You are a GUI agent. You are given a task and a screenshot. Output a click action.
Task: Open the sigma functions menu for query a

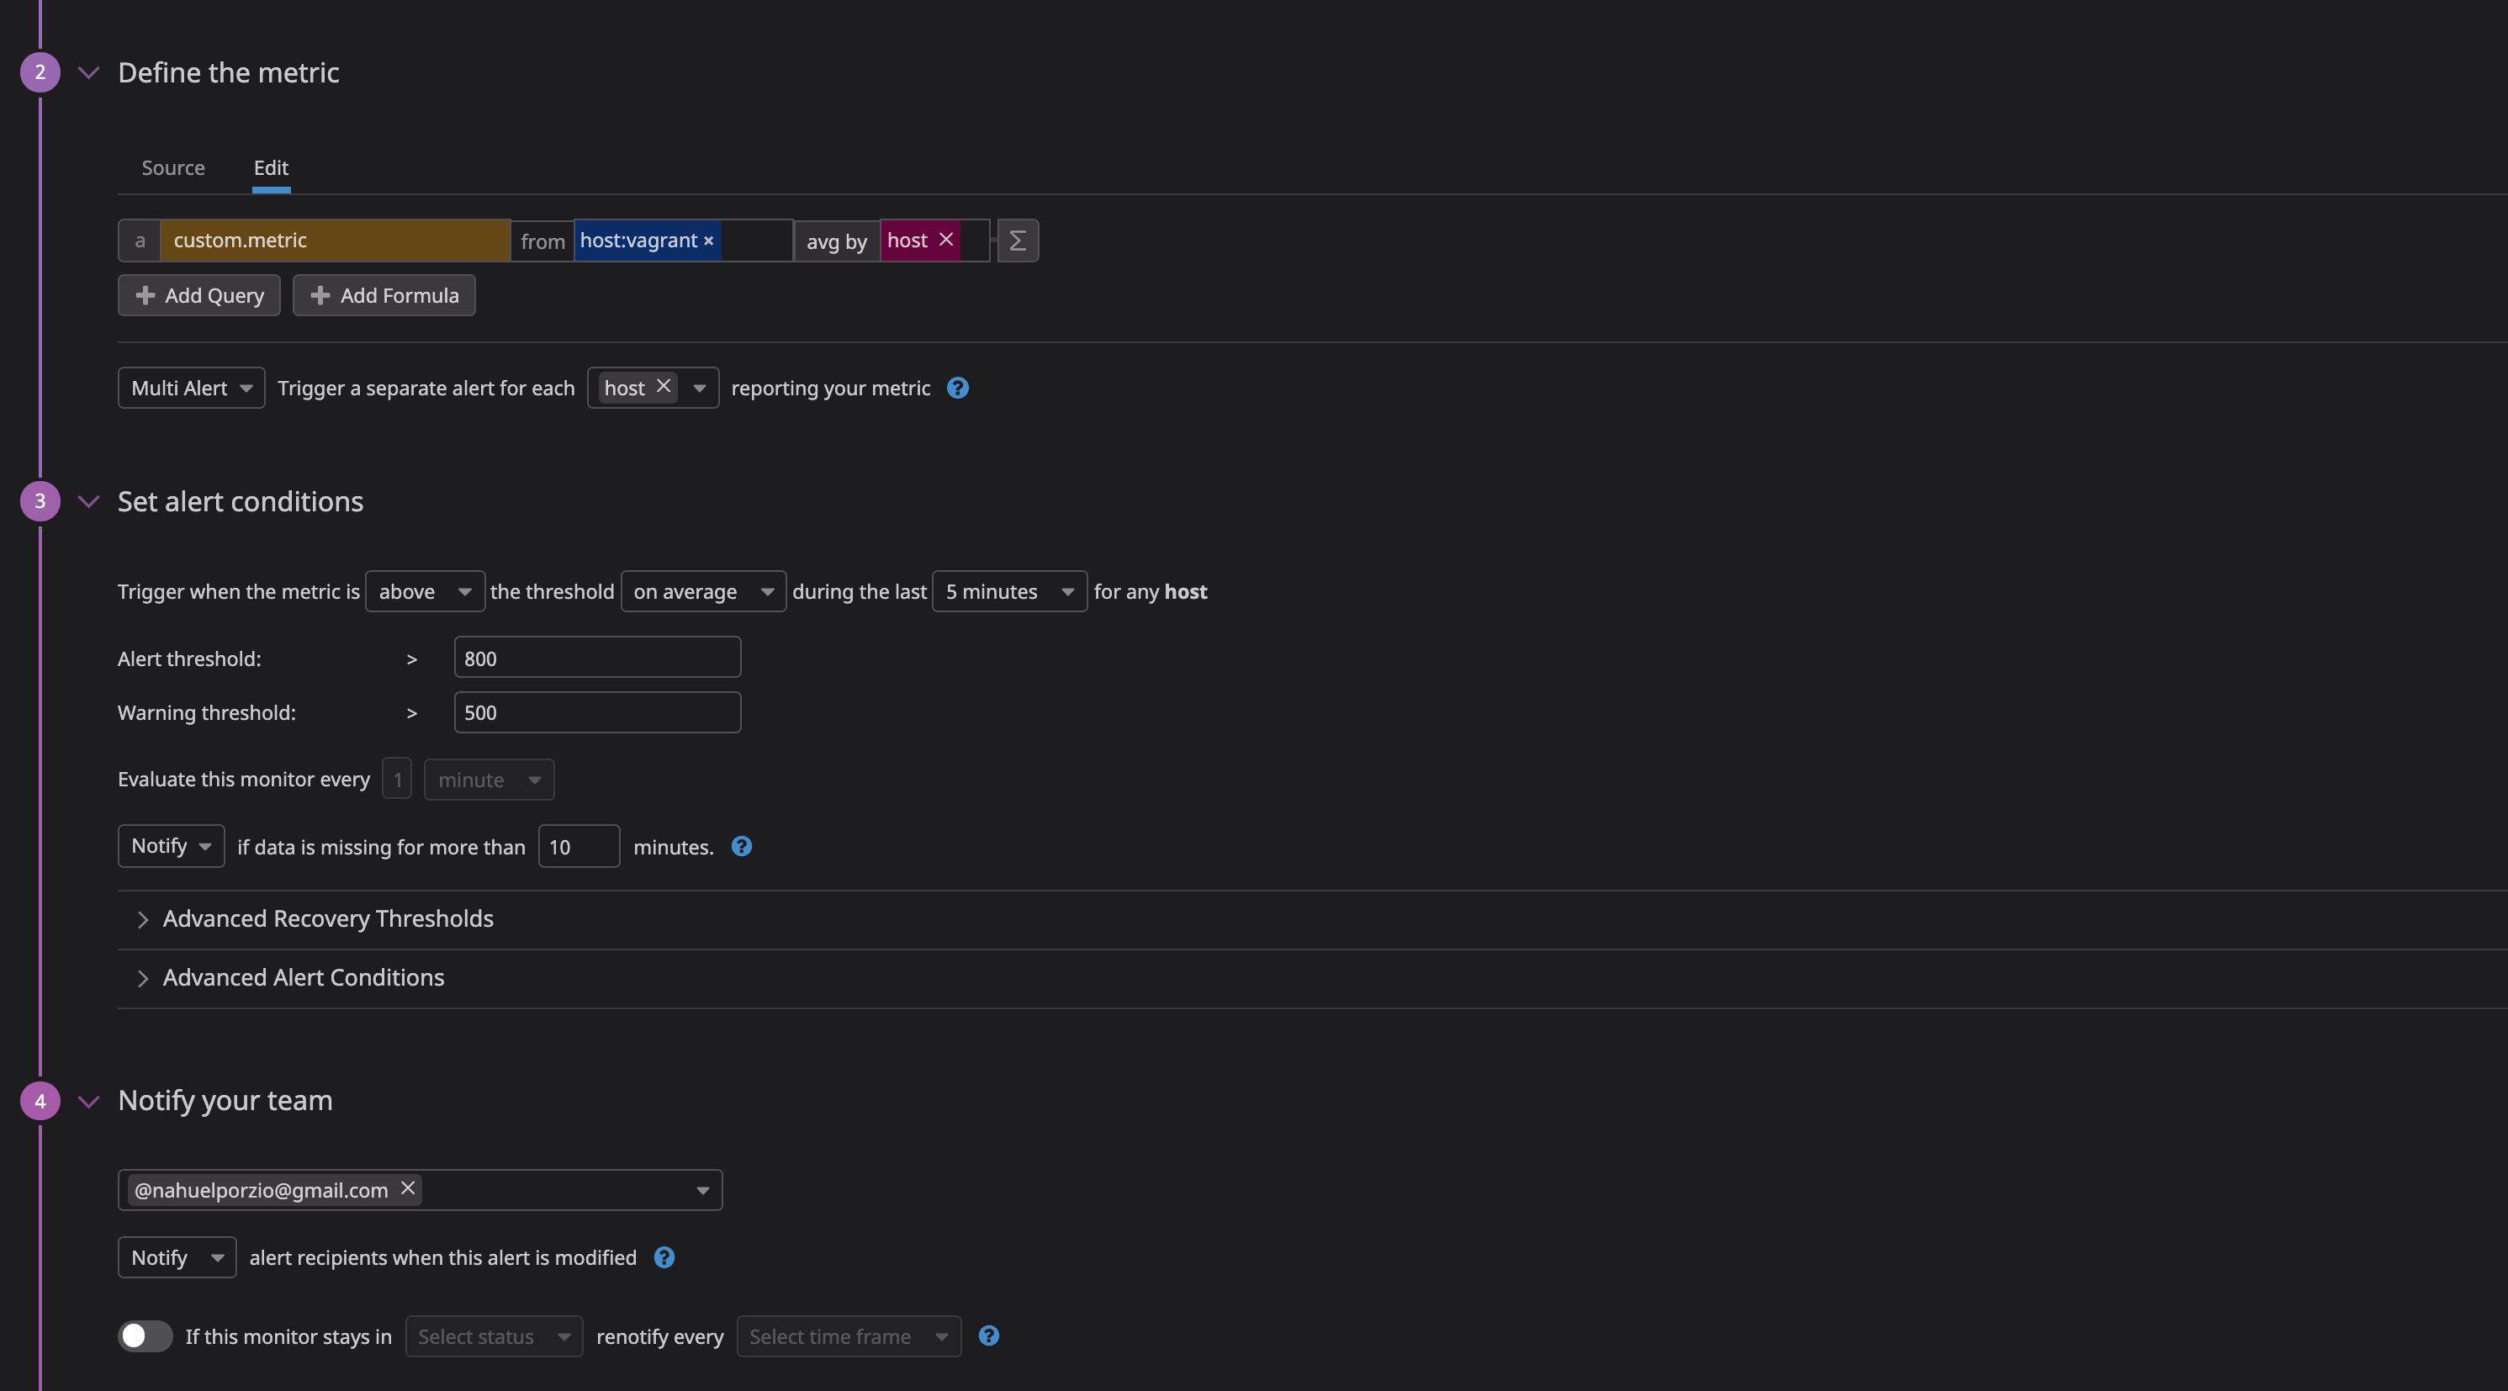coord(1018,241)
